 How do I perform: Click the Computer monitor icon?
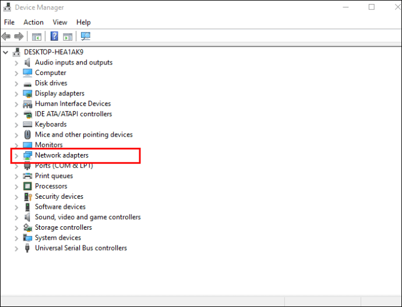27,73
